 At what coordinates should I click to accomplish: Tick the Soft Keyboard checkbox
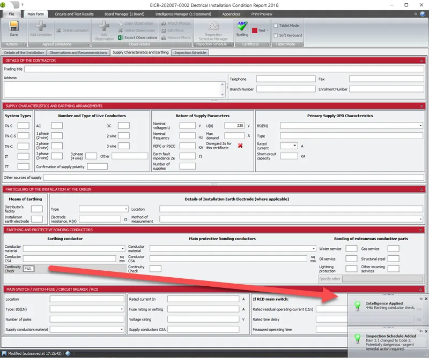click(x=276, y=35)
